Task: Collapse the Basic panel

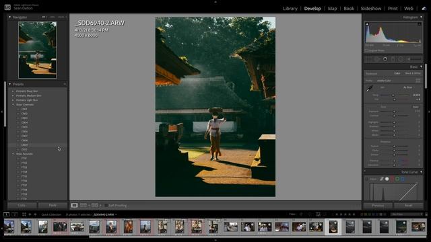Action: click(421, 67)
